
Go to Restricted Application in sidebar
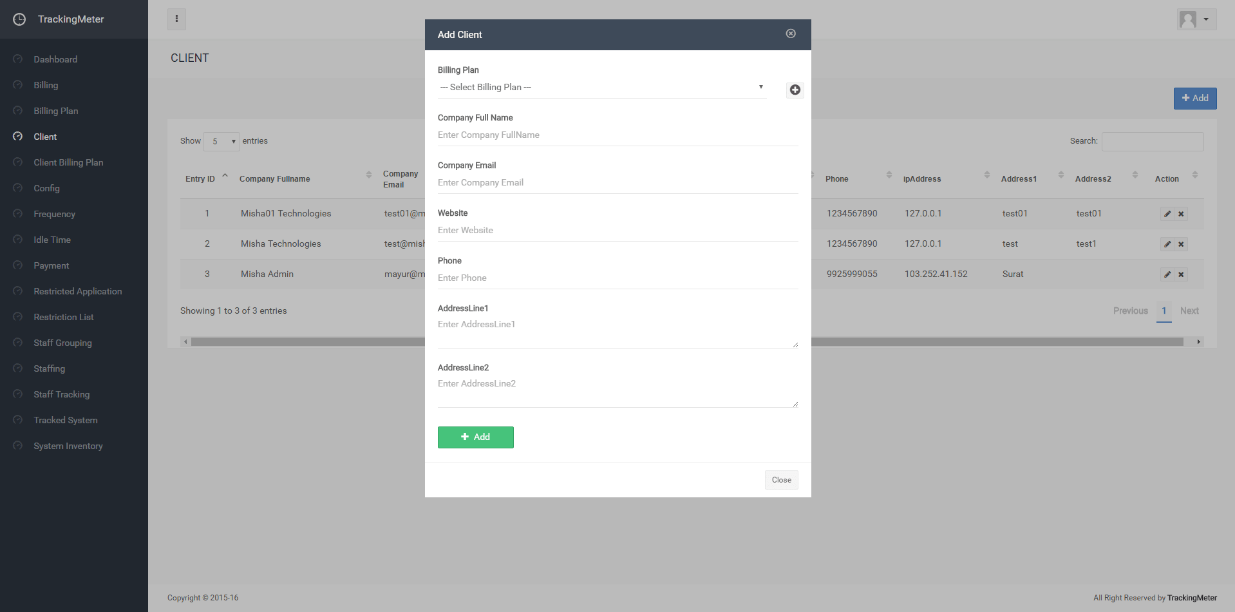pyautogui.click(x=77, y=291)
